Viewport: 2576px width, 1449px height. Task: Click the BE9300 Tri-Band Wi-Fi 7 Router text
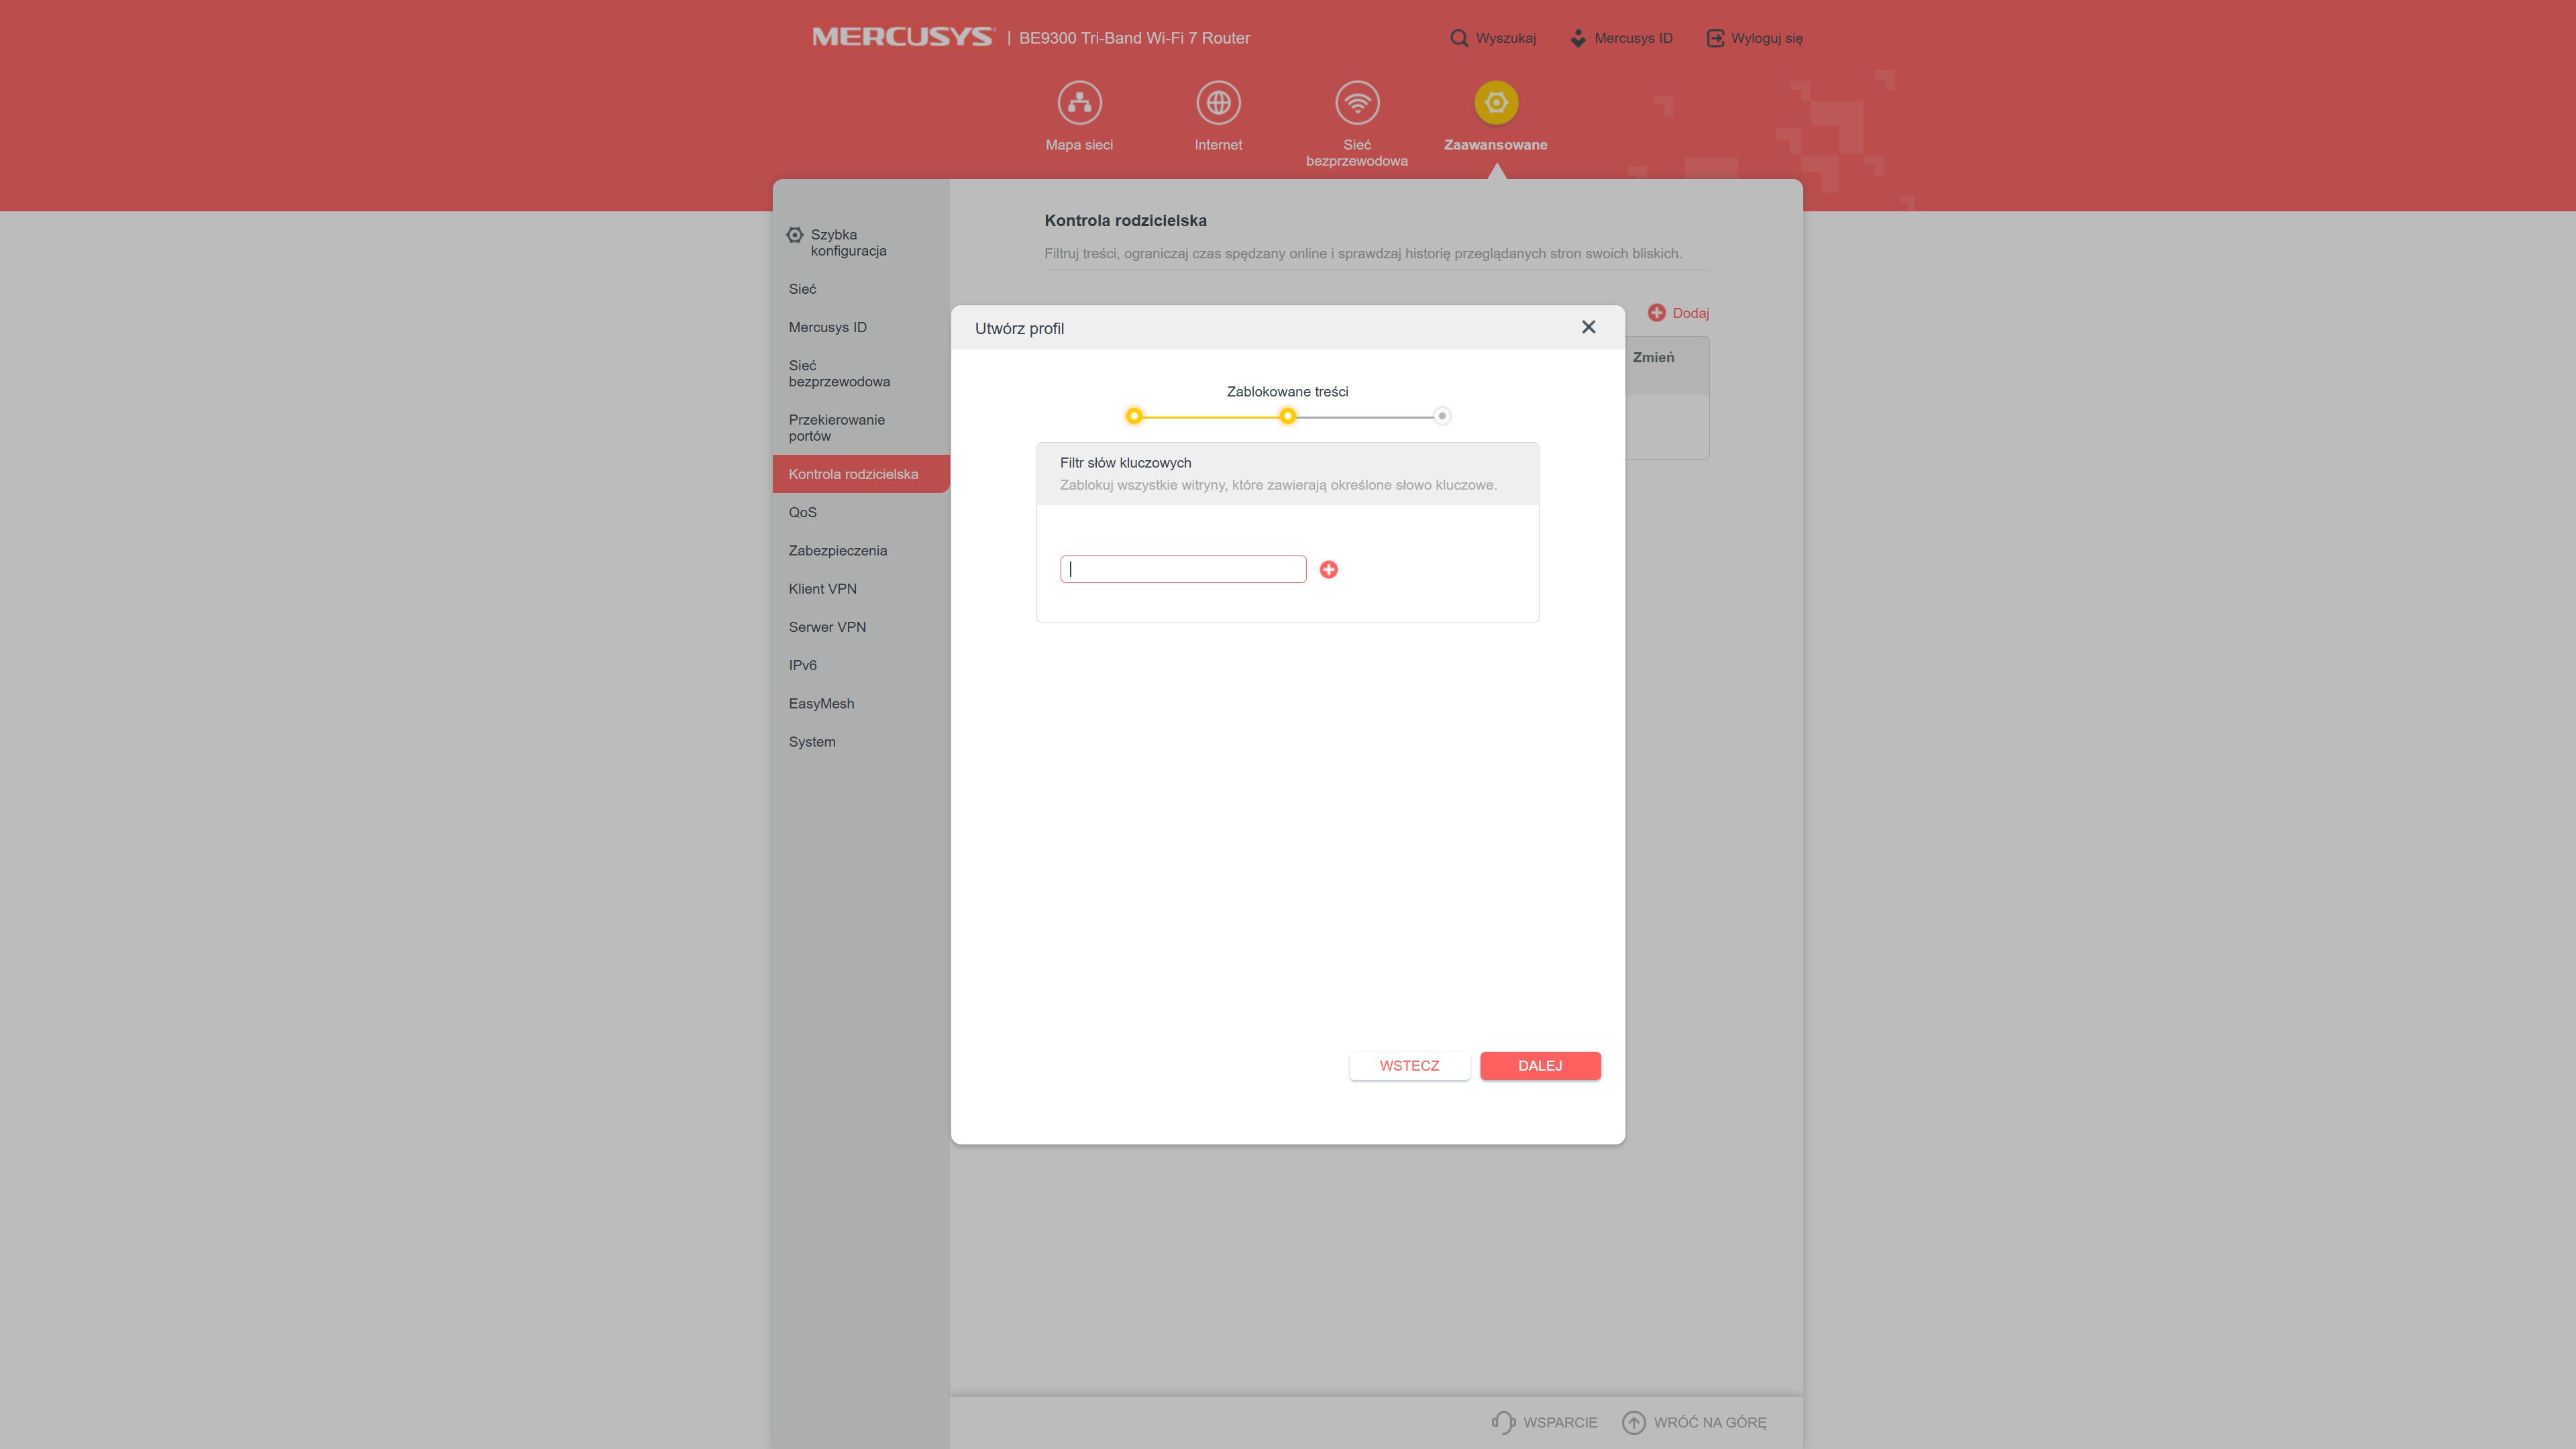click(1134, 38)
